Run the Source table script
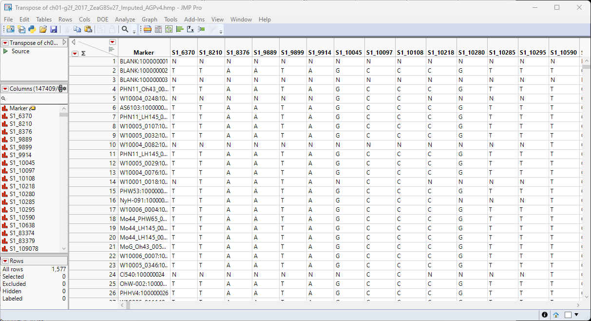This screenshot has height=321, width=591. pos(6,51)
